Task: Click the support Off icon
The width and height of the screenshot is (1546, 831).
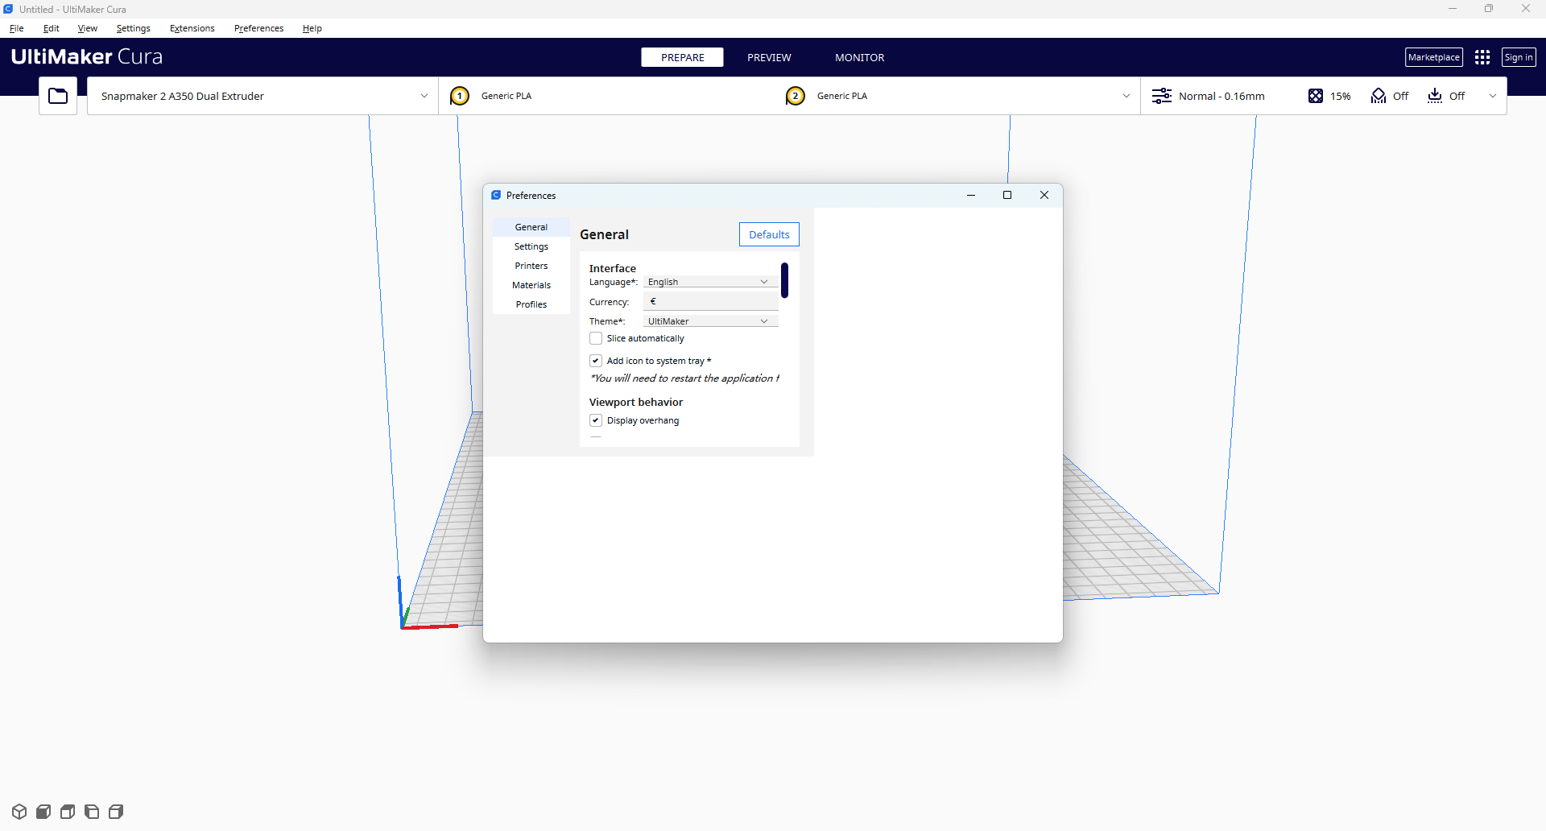Action: (1379, 96)
